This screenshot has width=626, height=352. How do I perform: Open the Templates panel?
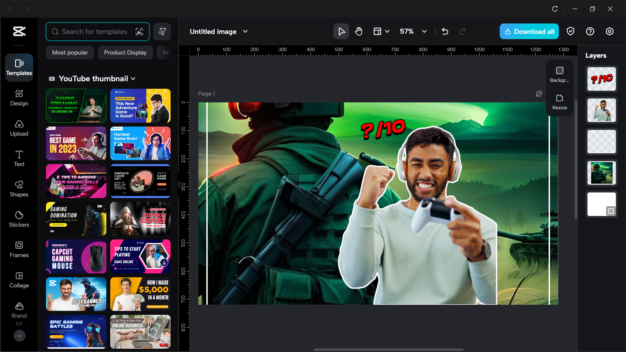click(x=19, y=68)
